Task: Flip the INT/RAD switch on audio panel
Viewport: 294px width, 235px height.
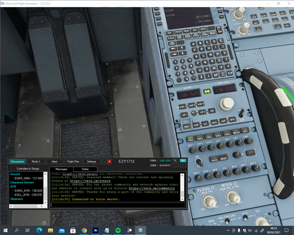Action: click(x=199, y=163)
